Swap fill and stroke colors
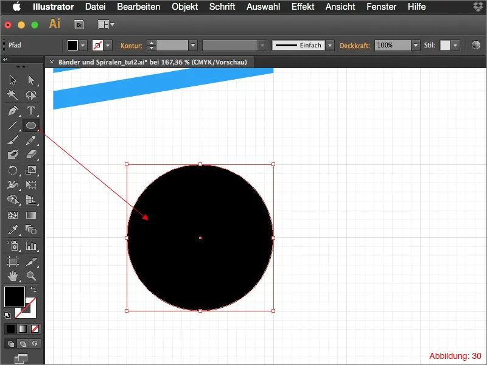The image size is (487, 365). (x=33, y=289)
